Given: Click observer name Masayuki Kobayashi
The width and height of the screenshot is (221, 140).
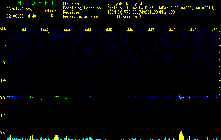Looking at the screenshot, I should [126, 4].
